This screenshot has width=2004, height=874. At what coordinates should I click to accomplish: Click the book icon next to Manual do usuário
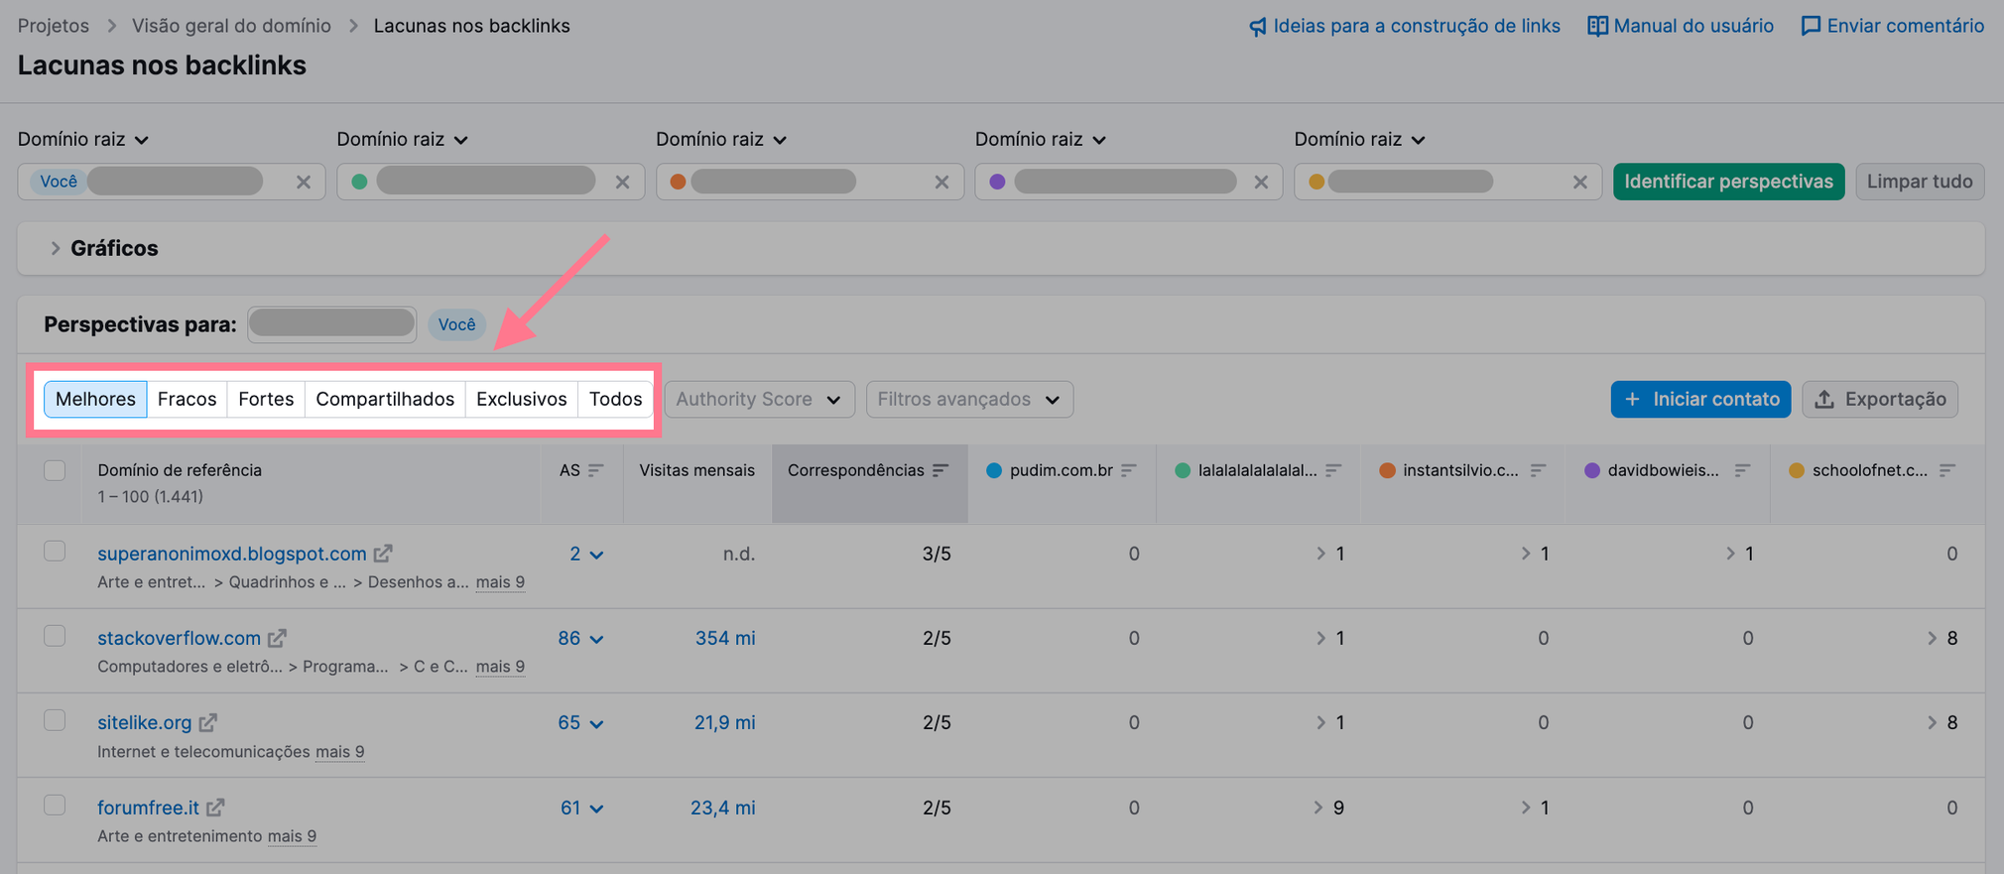pos(1597,26)
